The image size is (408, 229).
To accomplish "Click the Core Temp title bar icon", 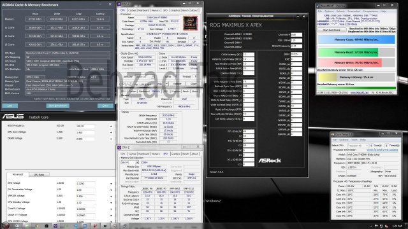I will [333, 134].
